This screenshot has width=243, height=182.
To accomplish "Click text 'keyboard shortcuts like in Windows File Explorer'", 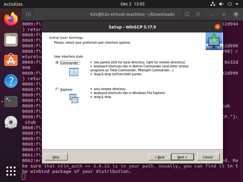I will (129, 93).
